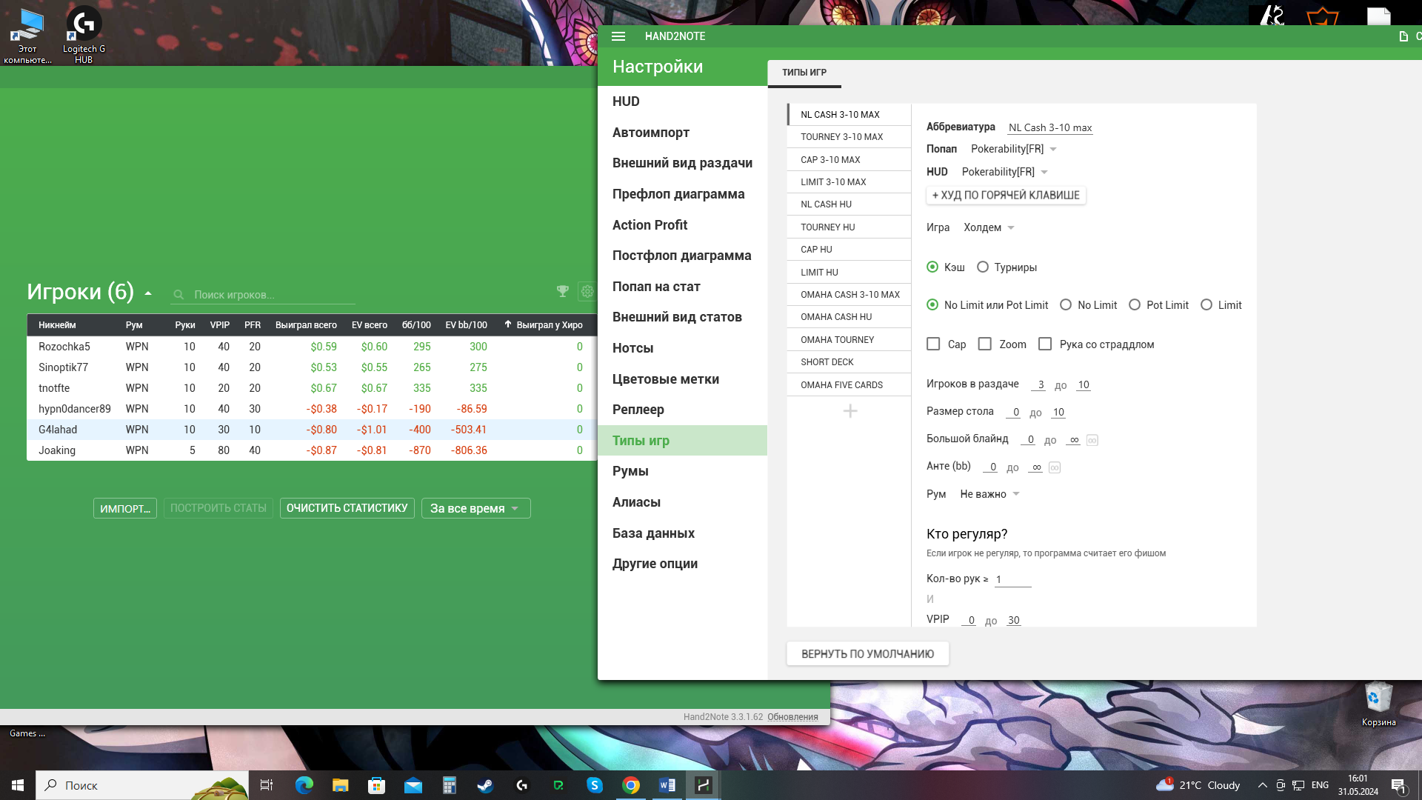Viewport: 1422px width, 800px height.
Task: Open Microsoft Word from the taskbar
Action: click(x=667, y=785)
